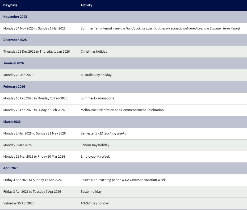Select the December 2025 section heading
247x210 pixels.
[15, 40]
